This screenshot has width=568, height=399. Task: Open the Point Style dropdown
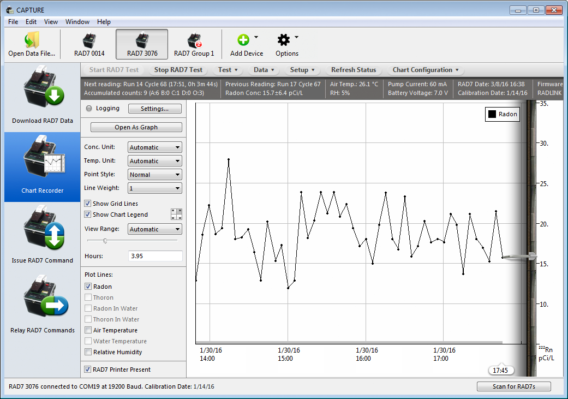coord(154,175)
